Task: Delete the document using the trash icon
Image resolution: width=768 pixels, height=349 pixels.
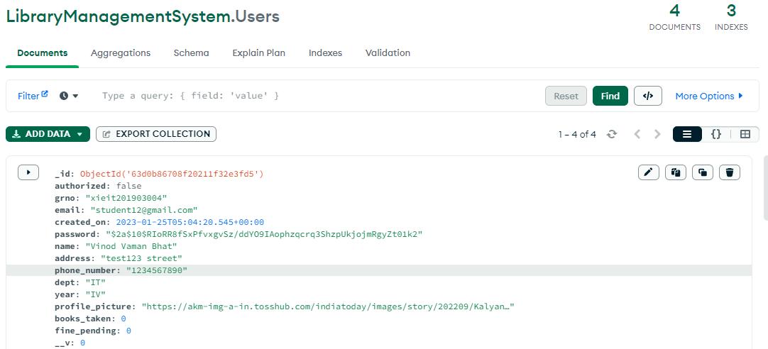Action: tap(730, 172)
